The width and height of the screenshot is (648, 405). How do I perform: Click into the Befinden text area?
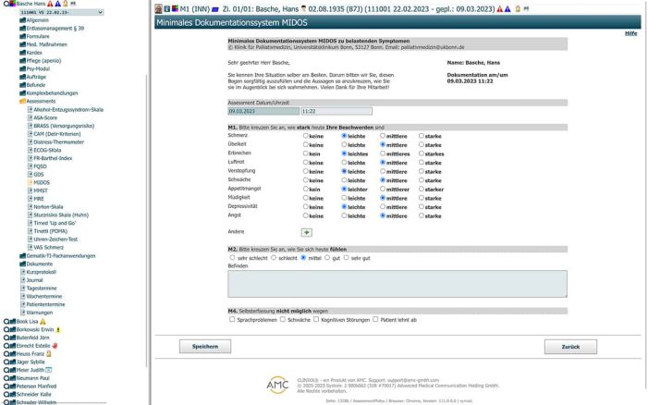click(x=397, y=284)
